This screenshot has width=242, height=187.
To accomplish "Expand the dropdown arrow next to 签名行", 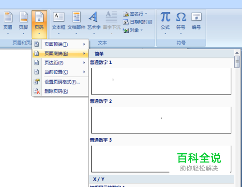I will pos(146,14).
